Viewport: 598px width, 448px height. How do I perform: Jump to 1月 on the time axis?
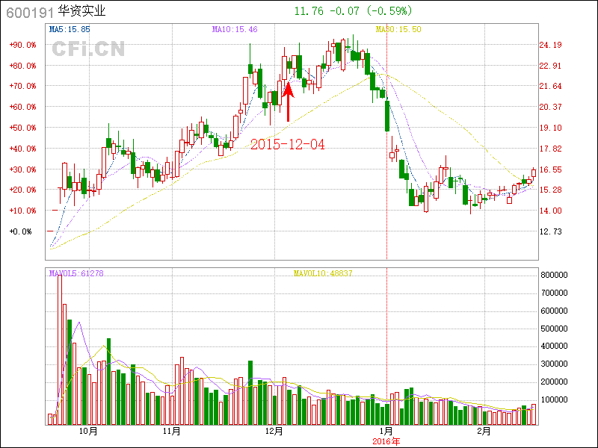(x=386, y=431)
